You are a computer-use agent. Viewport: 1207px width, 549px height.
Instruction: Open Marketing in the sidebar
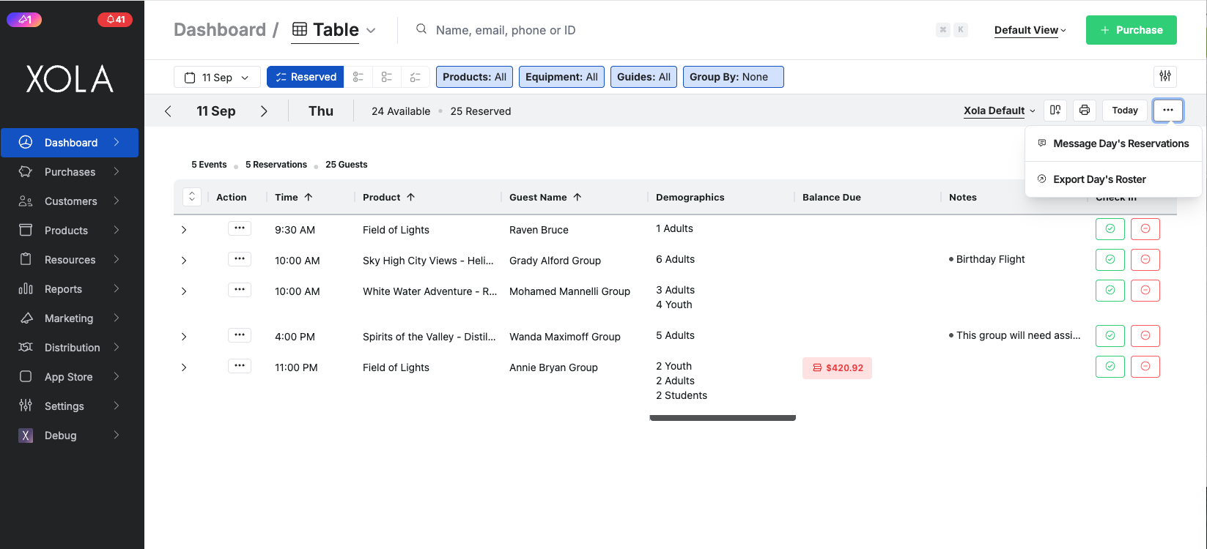(70, 318)
